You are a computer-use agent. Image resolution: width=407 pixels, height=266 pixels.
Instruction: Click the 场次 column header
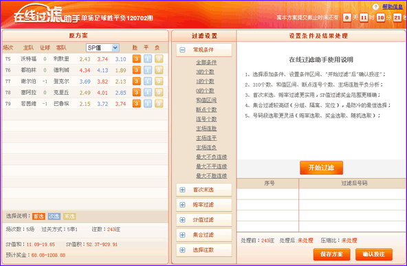tap(8, 47)
